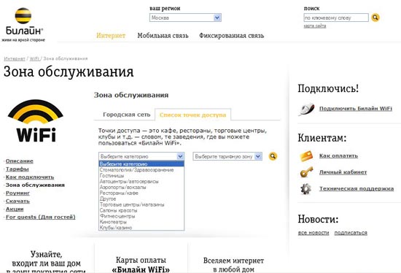This screenshot has height=273, width=401.
Task: Select Аэропорты/вокзалы from category list
Action: click(x=141, y=187)
